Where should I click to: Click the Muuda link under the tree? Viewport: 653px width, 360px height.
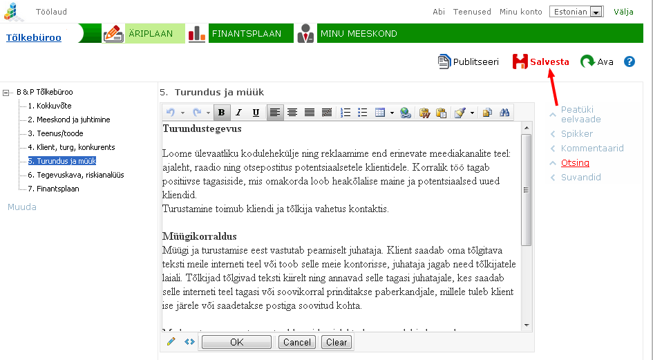(x=22, y=207)
